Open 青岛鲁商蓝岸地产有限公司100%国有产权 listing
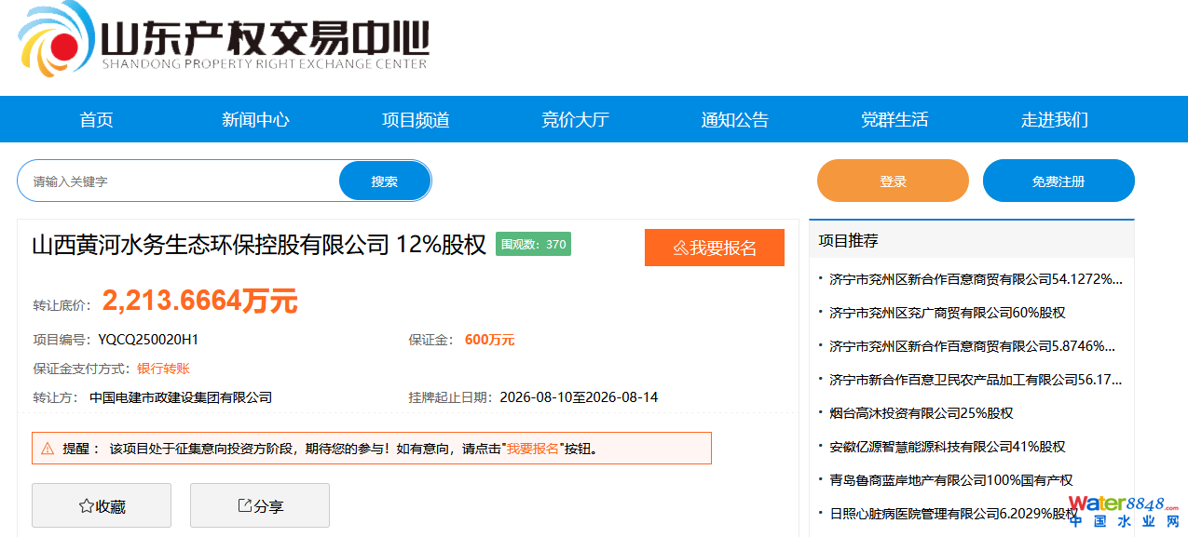This screenshot has height=537, width=1188. [x=950, y=479]
